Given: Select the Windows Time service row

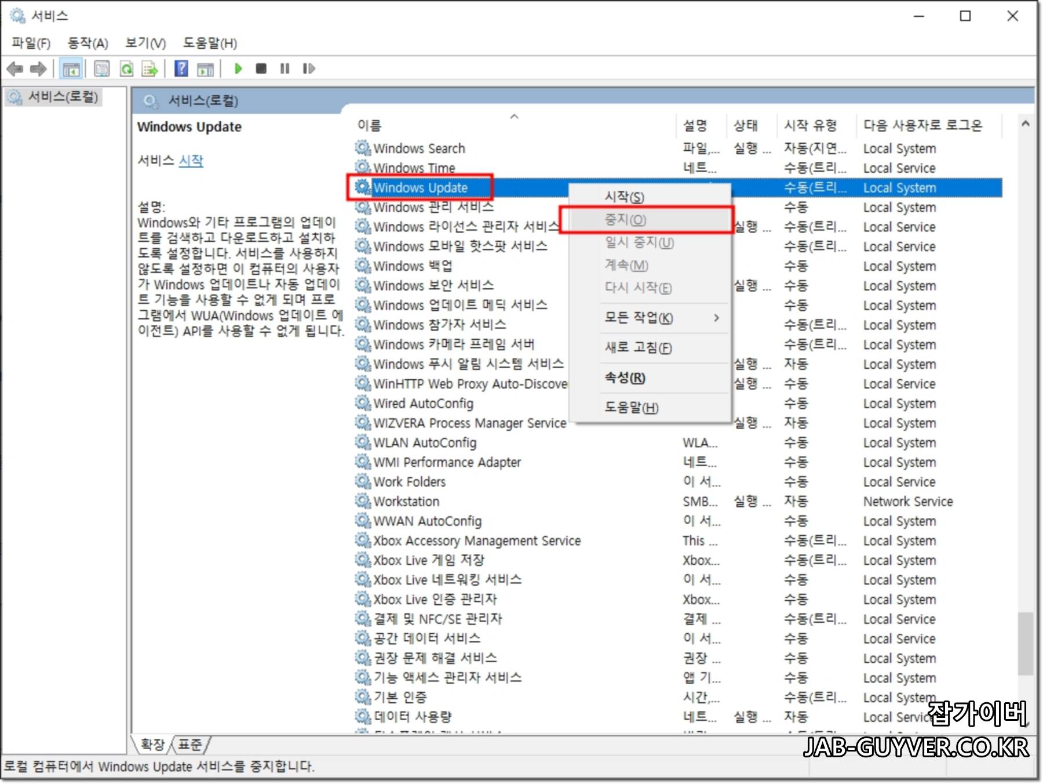Looking at the screenshot, I should click(x=677, y=168).
